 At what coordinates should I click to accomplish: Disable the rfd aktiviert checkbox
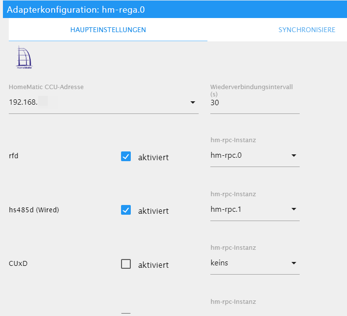[x=126, y=156]
